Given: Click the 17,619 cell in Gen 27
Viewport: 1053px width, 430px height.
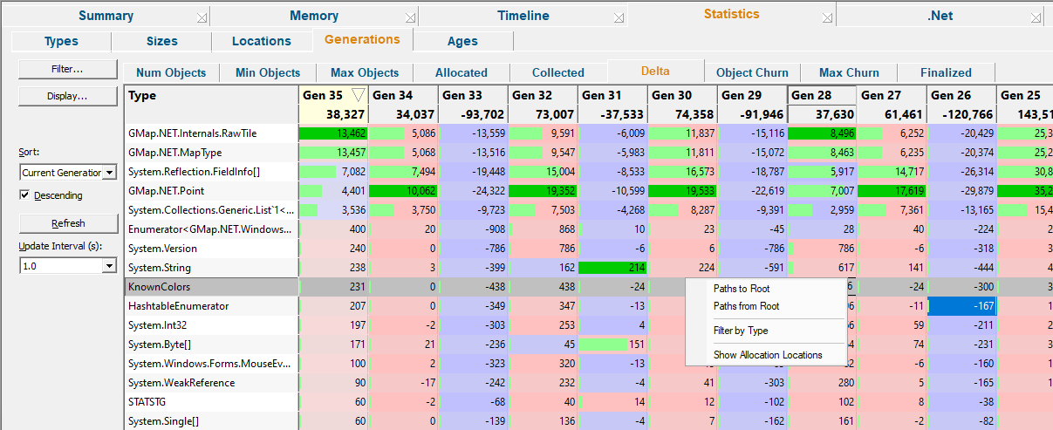Looking at the screenshot, I should point(892,191).
